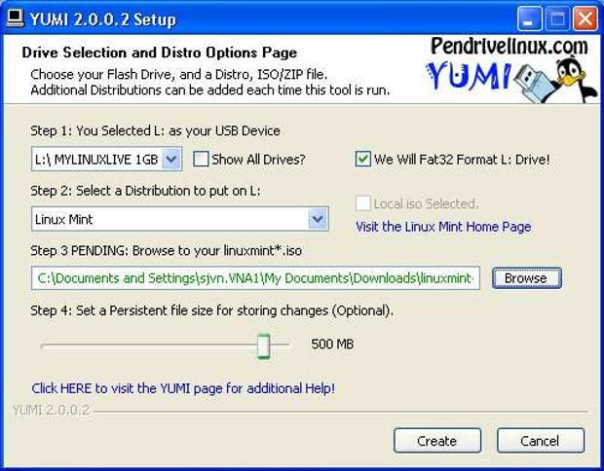The width and height of the screenshot is (604, 471).
Task: Click the 'Step 4: Set a Persistent file size' label
Action: point(211,310)
